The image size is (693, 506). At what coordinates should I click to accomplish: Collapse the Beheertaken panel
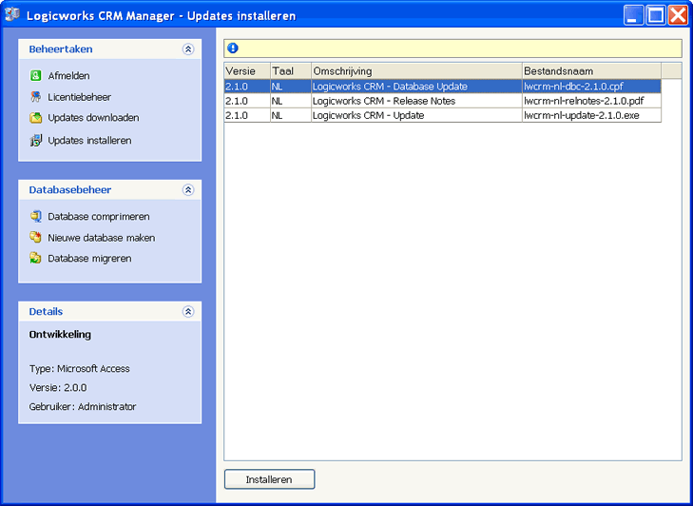tap(188, 49)
